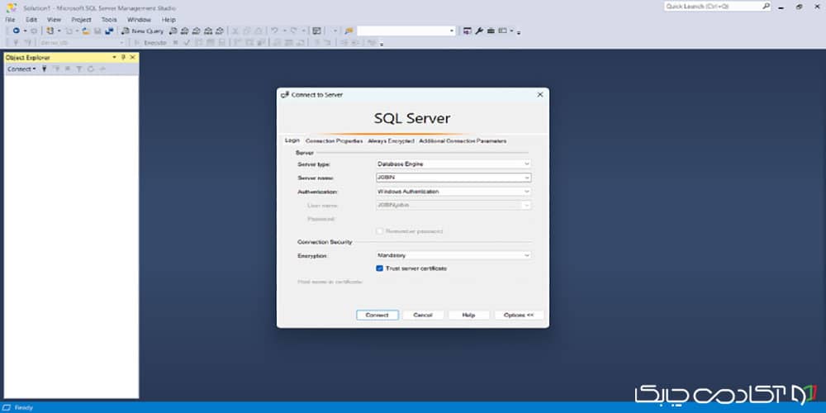Click the Find in Files icon

pyautogui.click(x=349, y=31)
